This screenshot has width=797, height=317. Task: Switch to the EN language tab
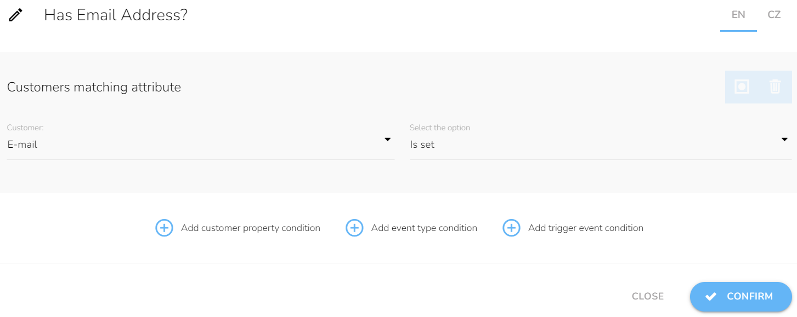click(738, 15)
